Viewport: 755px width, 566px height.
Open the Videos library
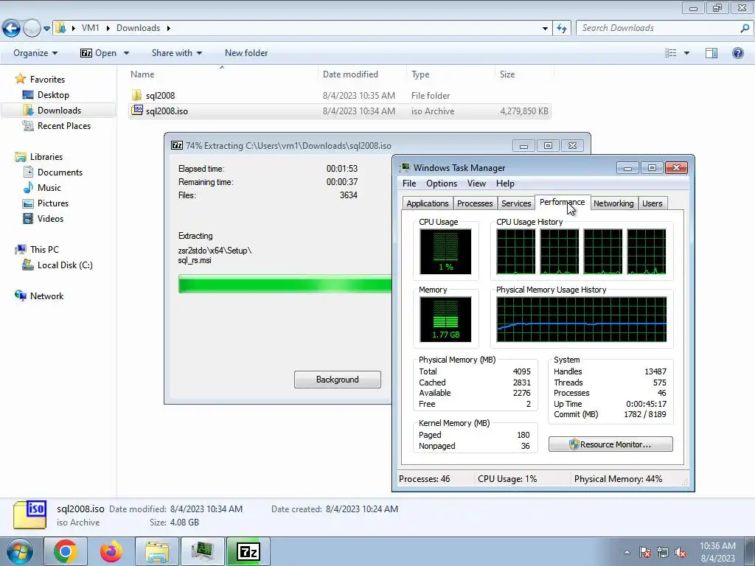coord(50,218)
